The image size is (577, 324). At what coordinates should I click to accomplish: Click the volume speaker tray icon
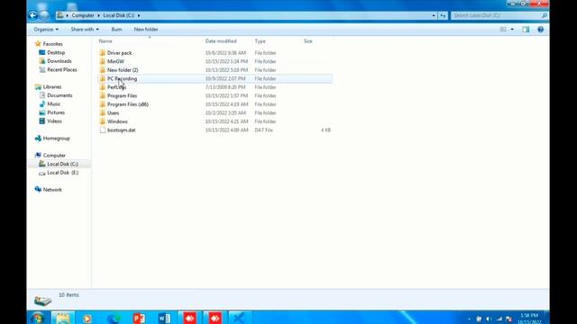(x=489, y=319)
